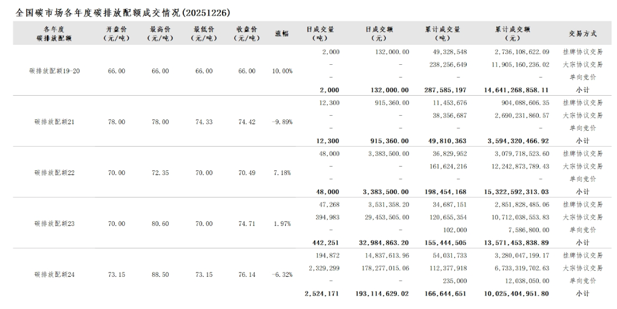Select the -9.89% change value
The height and width of the screenshot is (309, 617).
(282, 122)
